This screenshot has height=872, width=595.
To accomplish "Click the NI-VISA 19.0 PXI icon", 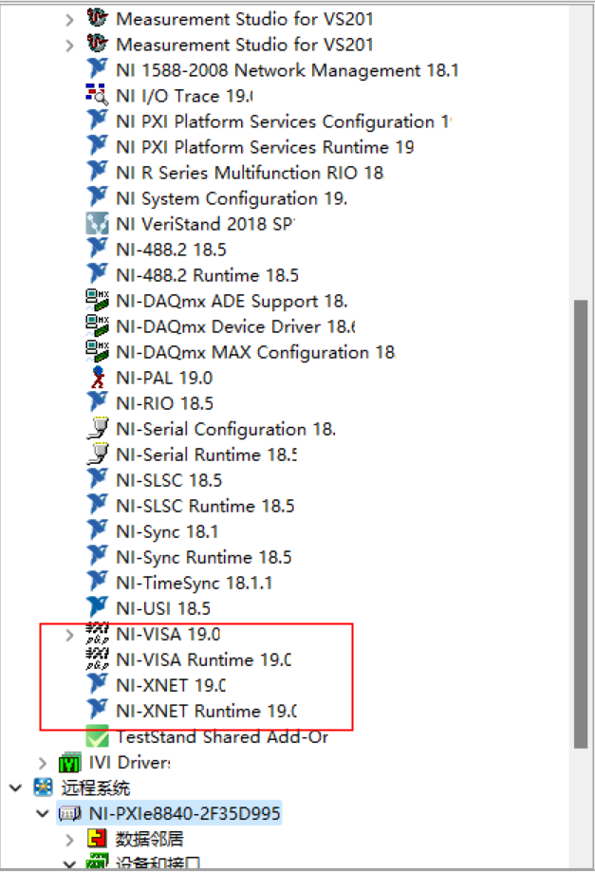I will 98,634.
